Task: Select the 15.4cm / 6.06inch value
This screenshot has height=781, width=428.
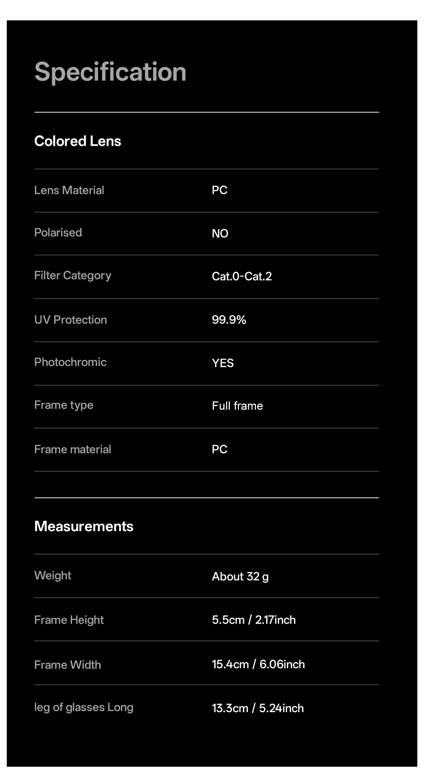Action: tap(258, 664)
